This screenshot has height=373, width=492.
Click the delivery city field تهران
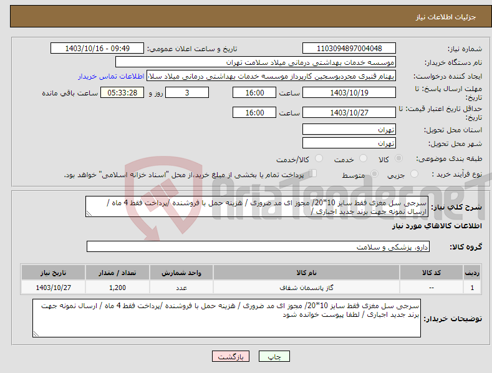(349, 143)
